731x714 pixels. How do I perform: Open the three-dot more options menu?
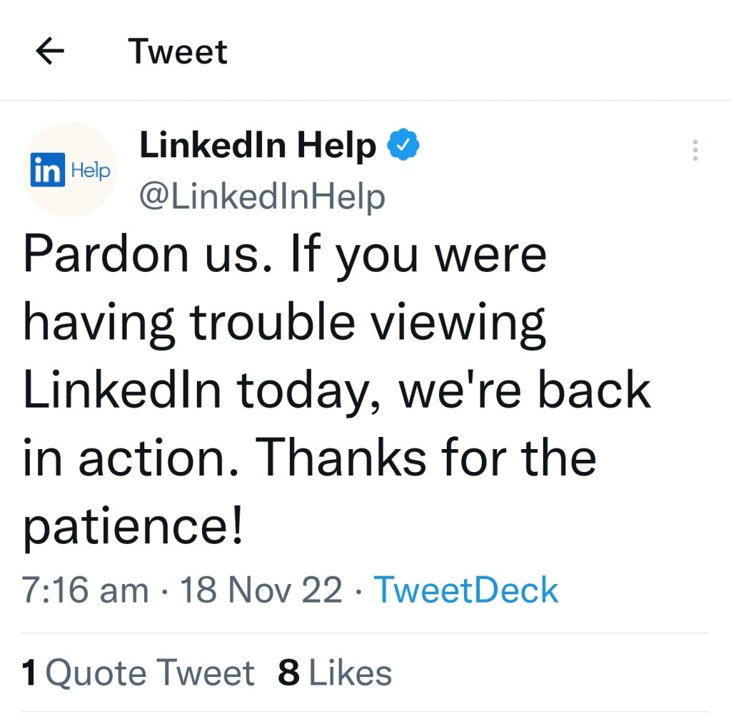(x=695, y=150)
